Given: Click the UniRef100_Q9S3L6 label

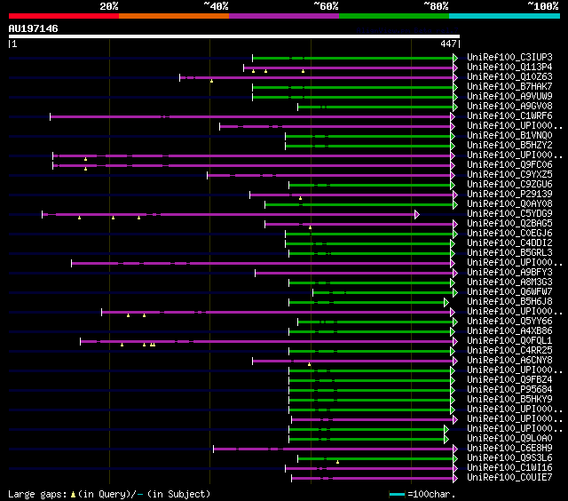Looking at the screenshot, I should tap(509, 458).
